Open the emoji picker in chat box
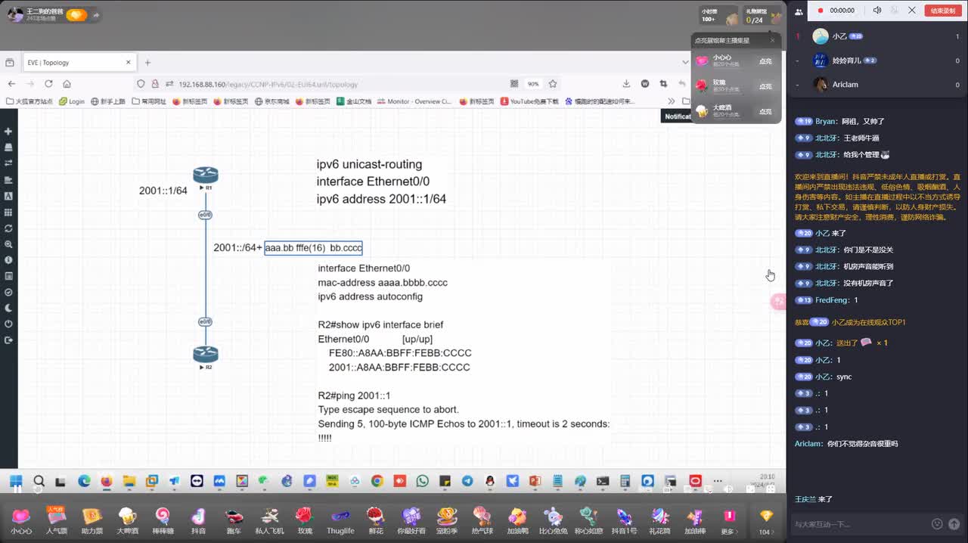Viewport: 968px width, 543px height. pyautogui.click(x=937, y=523)
